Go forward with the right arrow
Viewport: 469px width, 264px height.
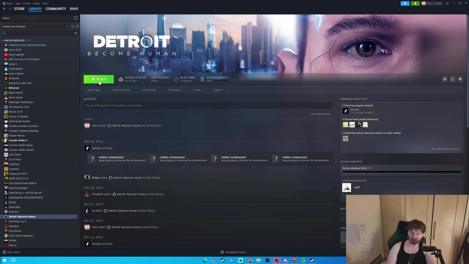[10, 9]
